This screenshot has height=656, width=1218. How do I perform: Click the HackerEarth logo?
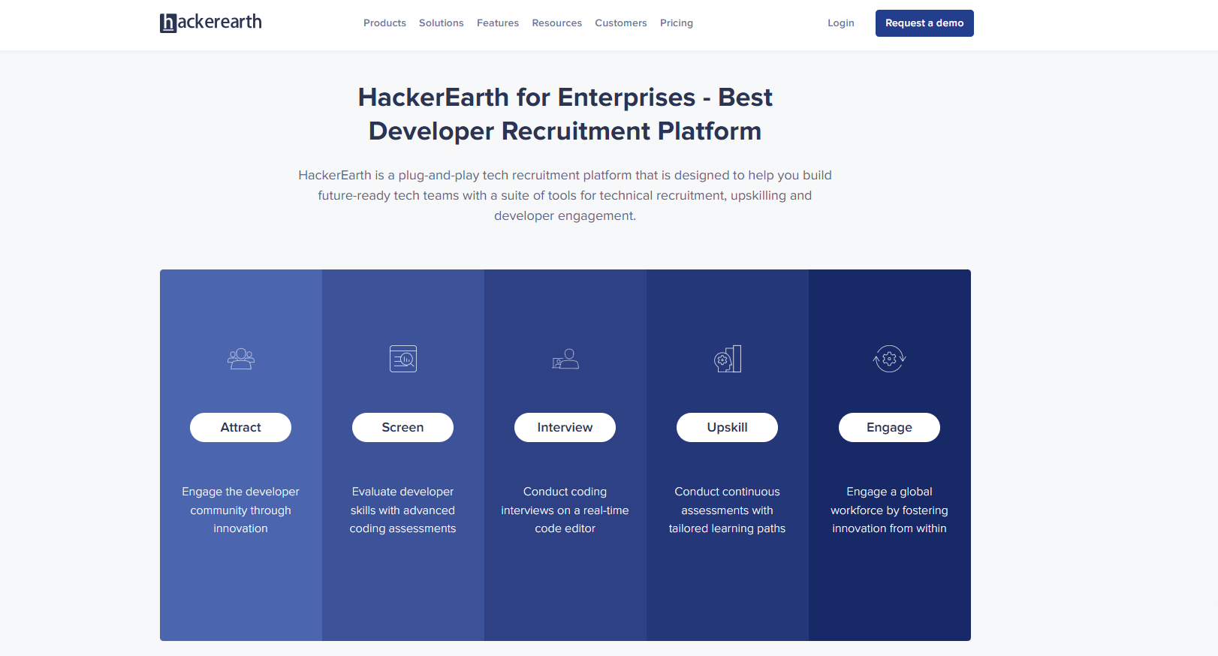pyautogui.click(x=211, y=23)
